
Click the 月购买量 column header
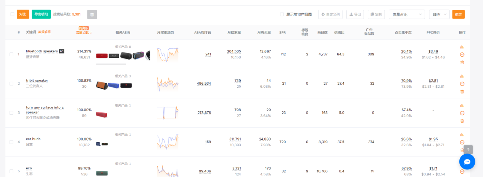pos(264,32)
